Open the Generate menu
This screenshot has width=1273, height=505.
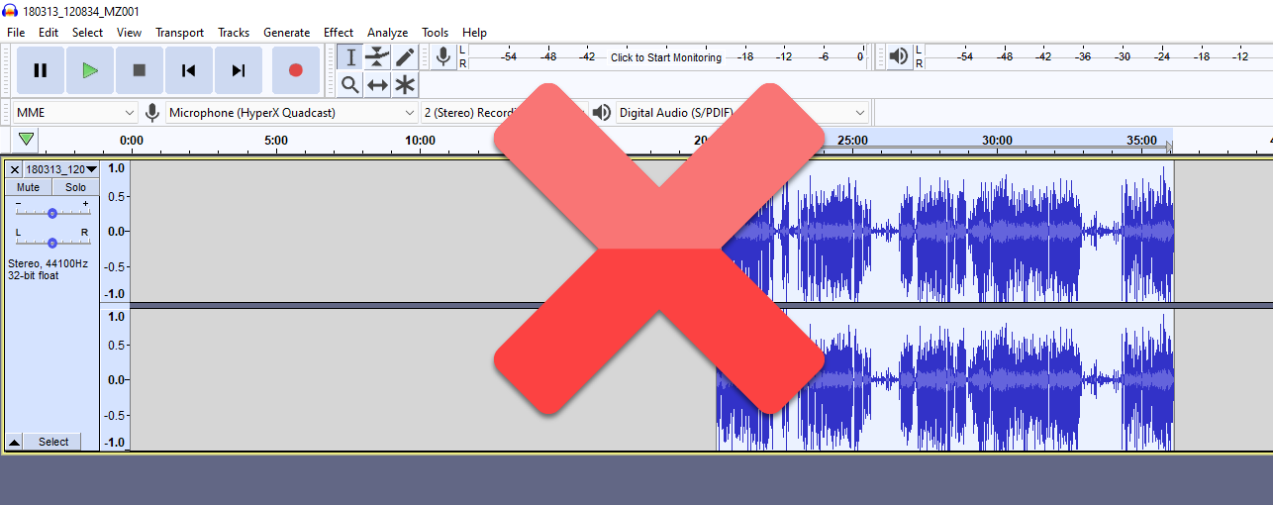[x=287, y=33]
